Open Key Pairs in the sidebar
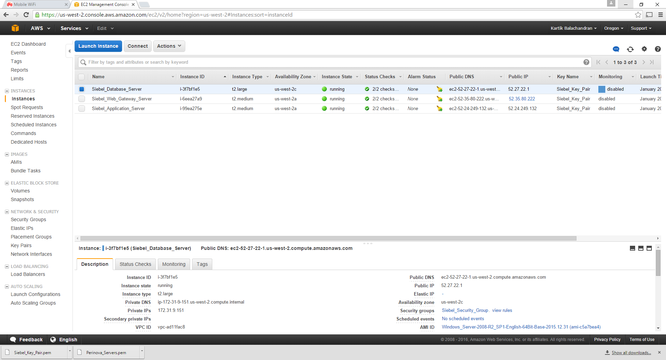 pos(21,245)
